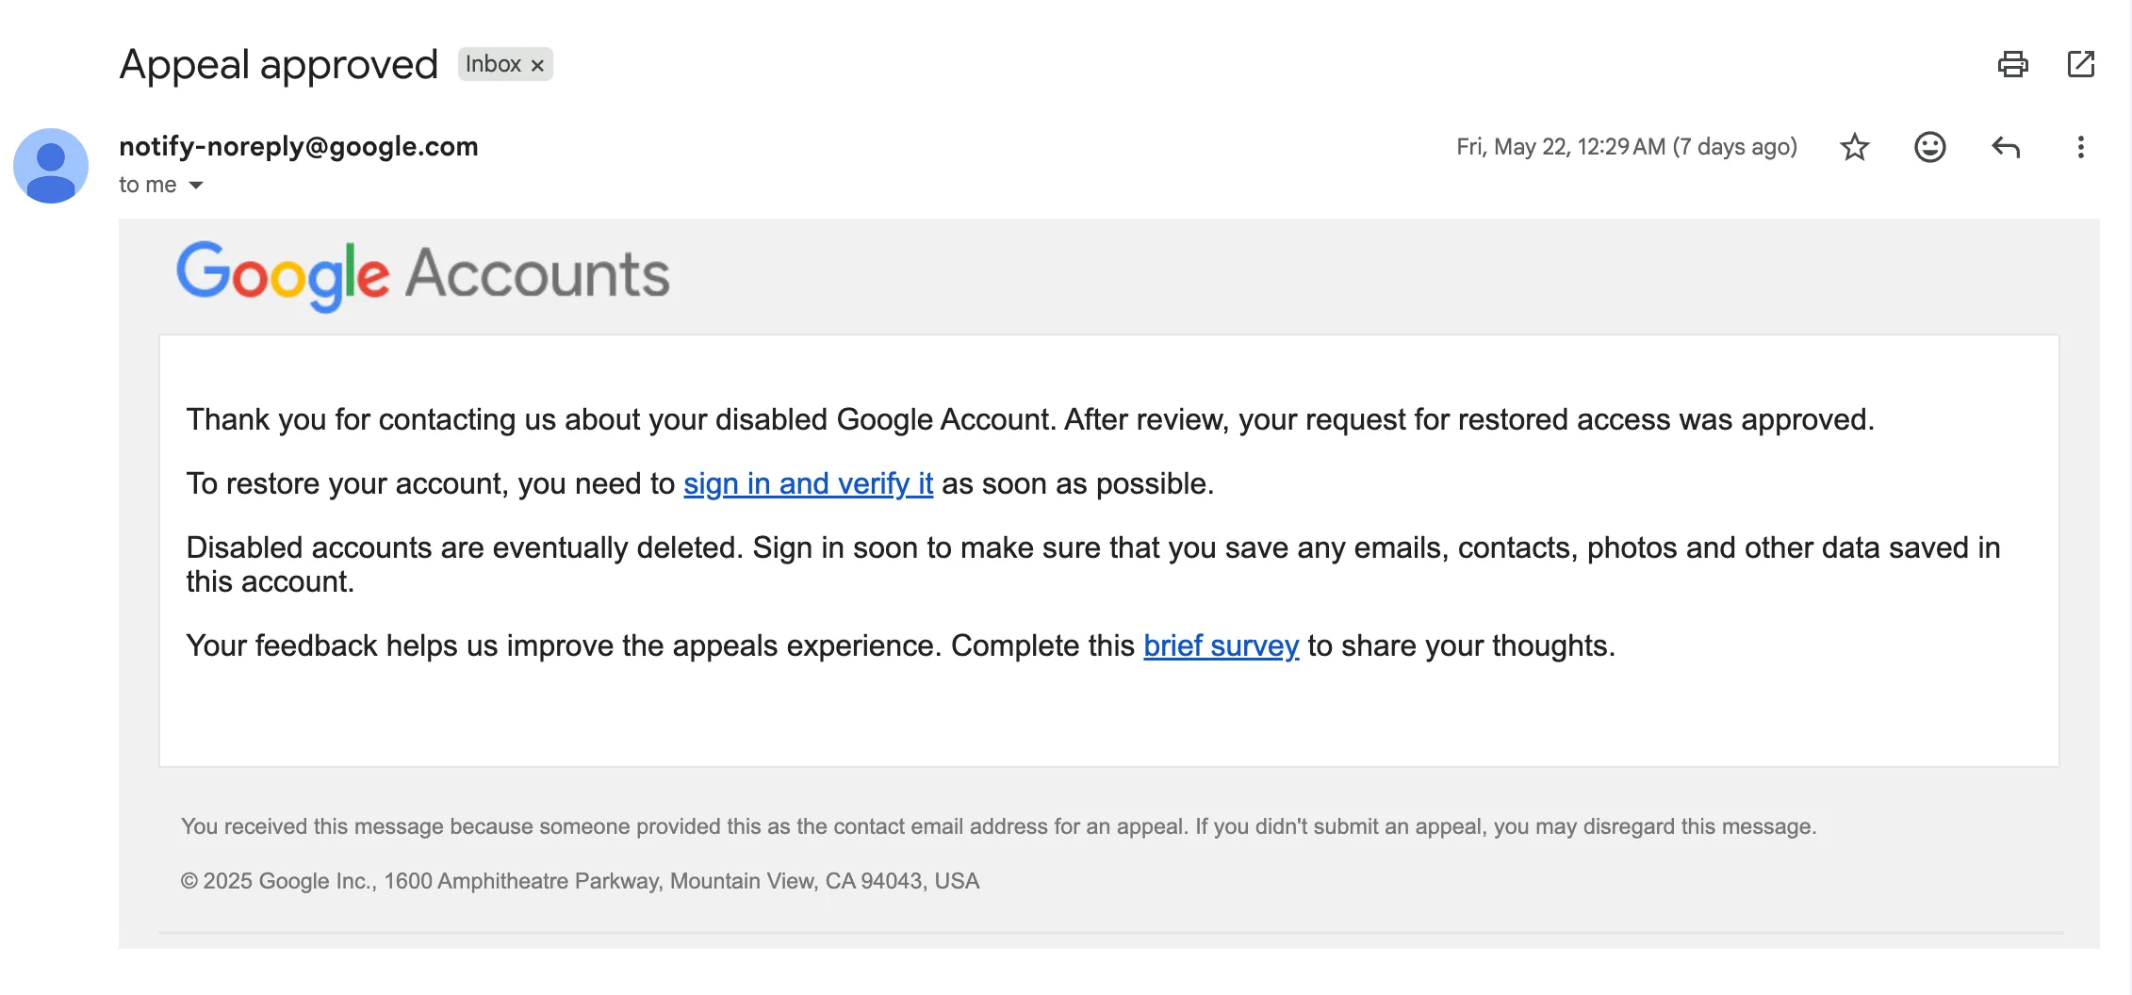Click the Appeal approved subject heading
Screen dimensions: 2132x995
coord(279,65)
